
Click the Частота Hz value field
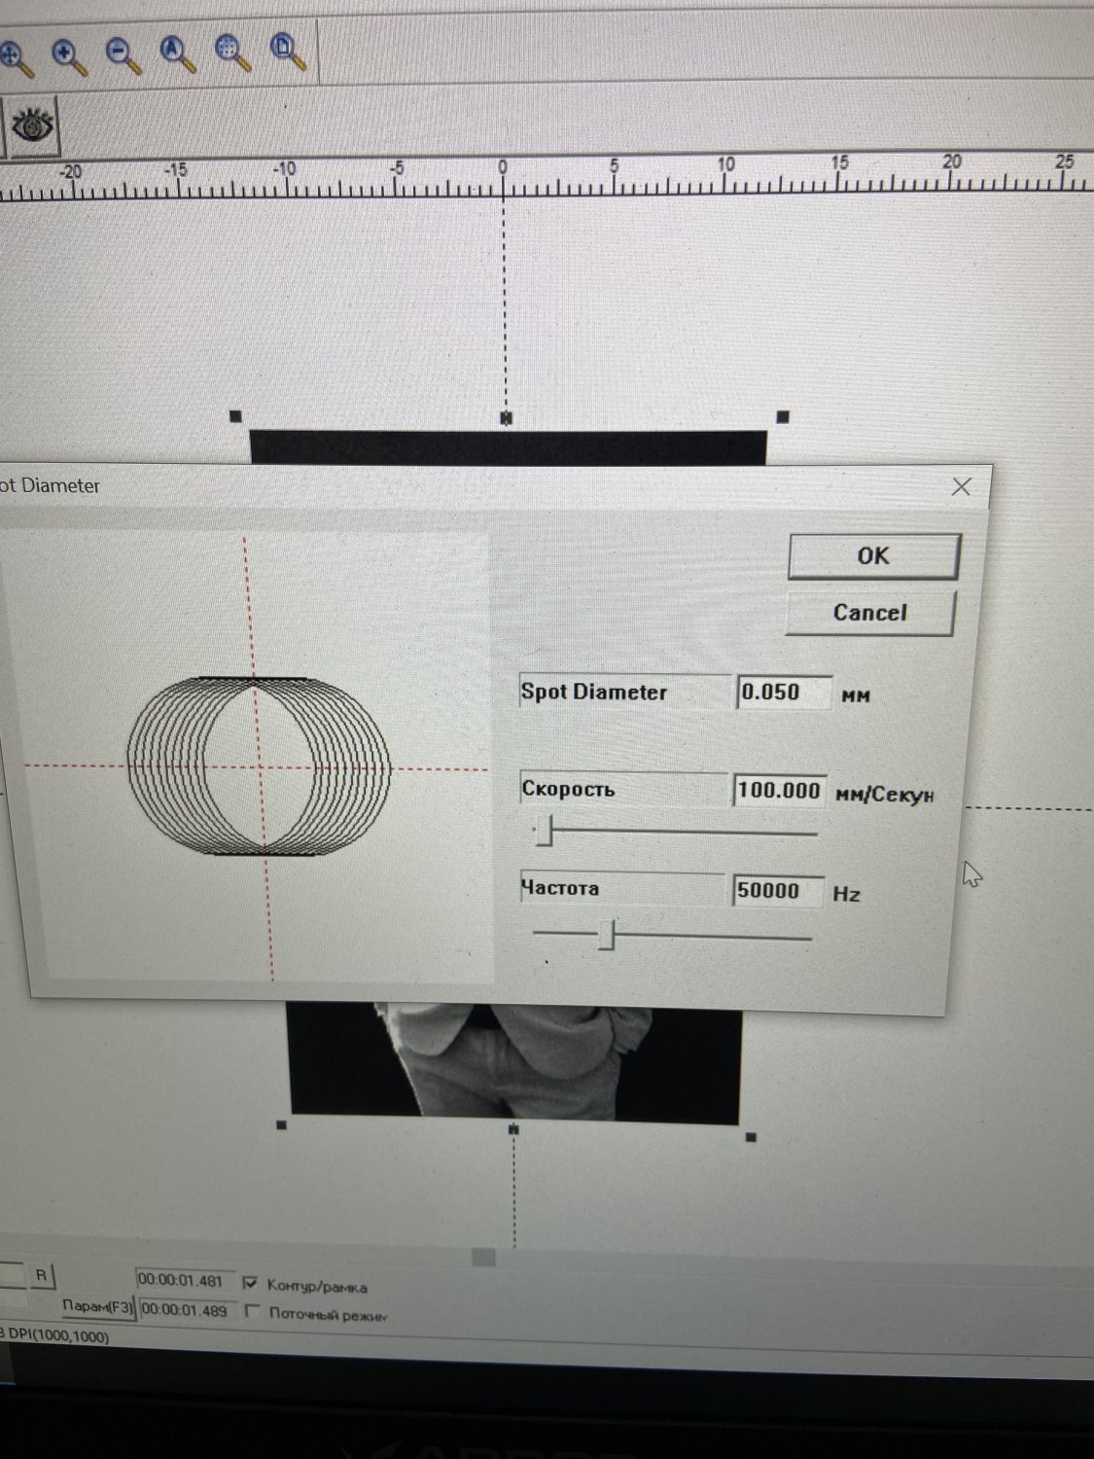point(777,891)
